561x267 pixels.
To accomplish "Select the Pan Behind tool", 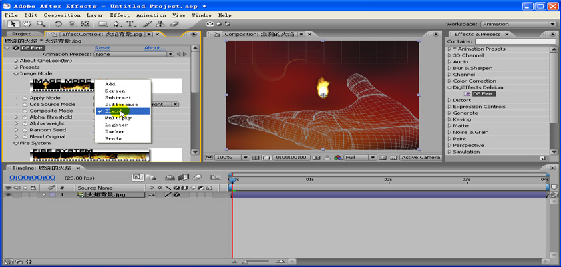I will pos(85,24).
